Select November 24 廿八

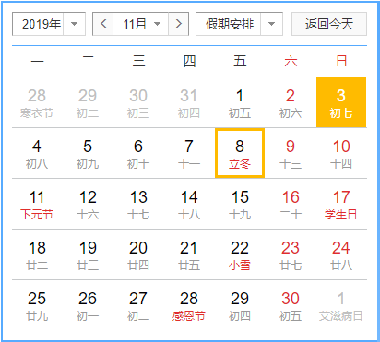341,254
